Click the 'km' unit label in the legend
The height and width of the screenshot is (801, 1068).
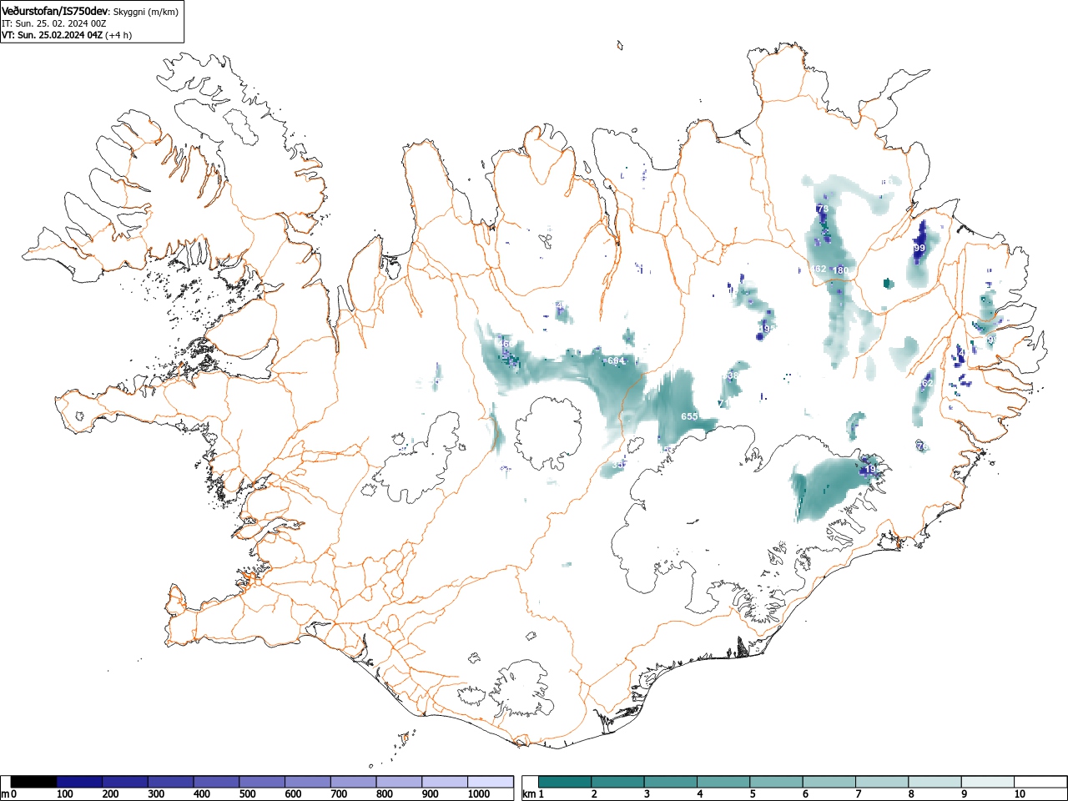tap(528, 794)
